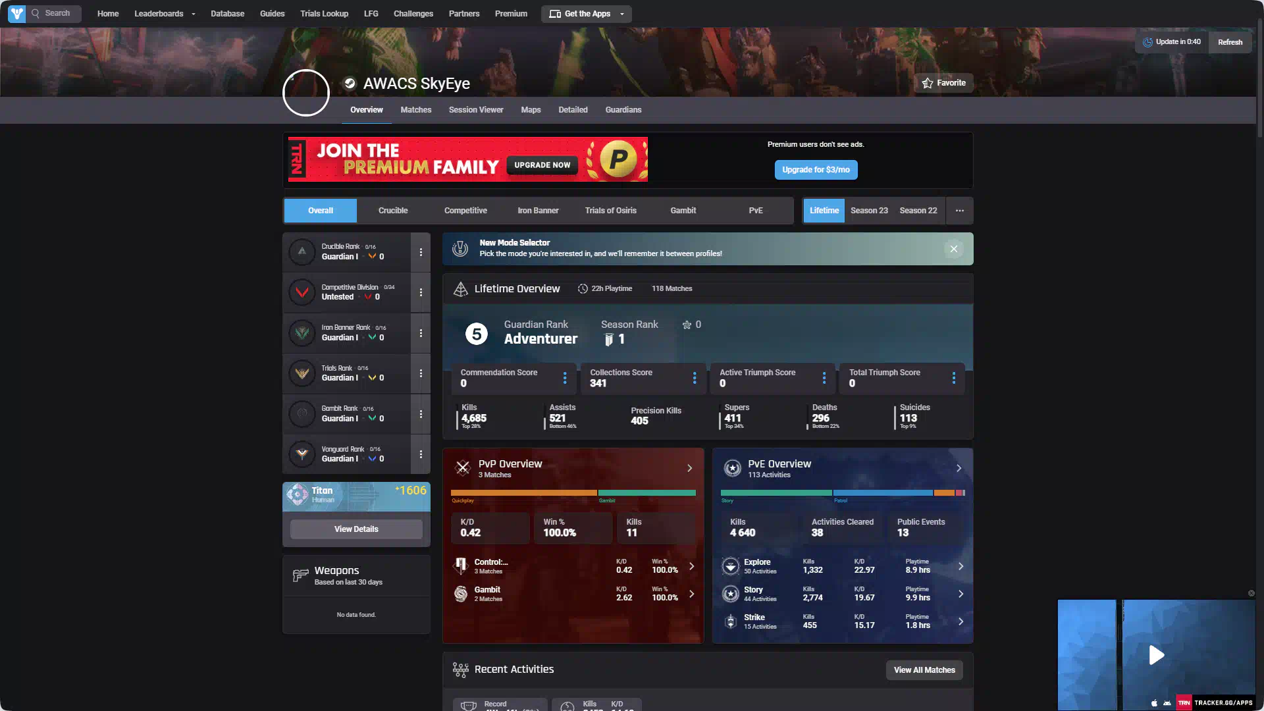
Task: Click the Guardian Rank 5 badge
Action: coord(477,334)
